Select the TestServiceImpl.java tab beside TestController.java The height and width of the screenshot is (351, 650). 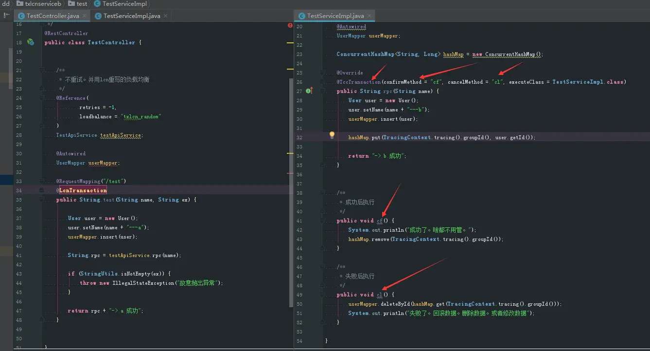(132, 16)
